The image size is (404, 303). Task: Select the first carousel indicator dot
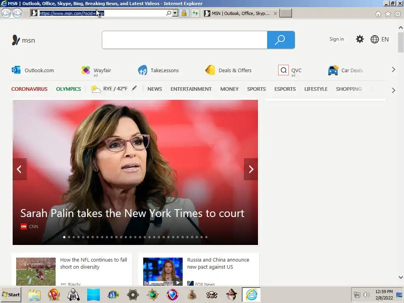(x=64, y=237)
